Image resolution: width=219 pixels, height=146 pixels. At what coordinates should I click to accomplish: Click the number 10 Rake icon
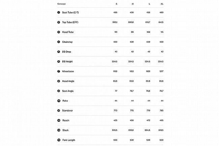pyautogui.click(x=59, y=101)
